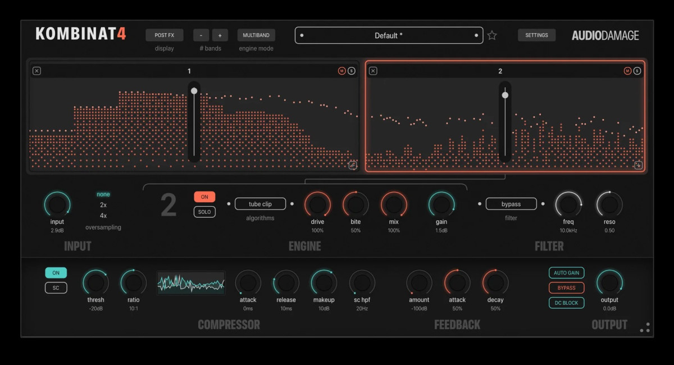The height and width of the screenshot is (365, 674).
Task: Click the filter reso knob
Action: (x=609, y=205)
